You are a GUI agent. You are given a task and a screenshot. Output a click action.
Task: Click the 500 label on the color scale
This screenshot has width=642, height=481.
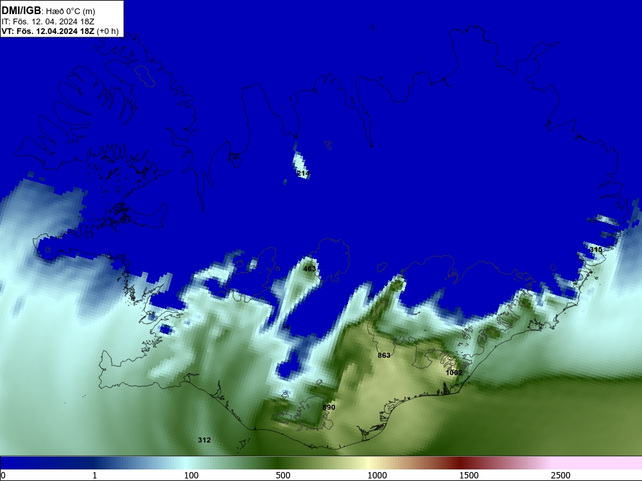[x=283, y=475]
